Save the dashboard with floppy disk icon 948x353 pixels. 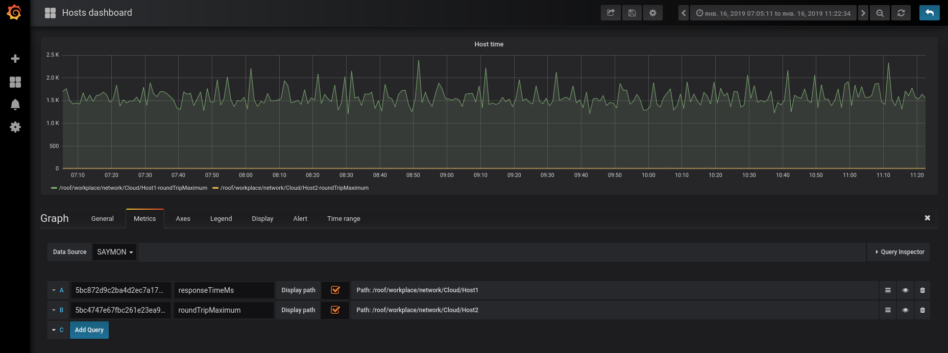[632, 13]
